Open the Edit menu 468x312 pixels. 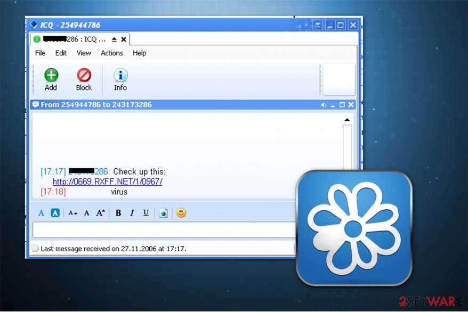click(61, 53)
